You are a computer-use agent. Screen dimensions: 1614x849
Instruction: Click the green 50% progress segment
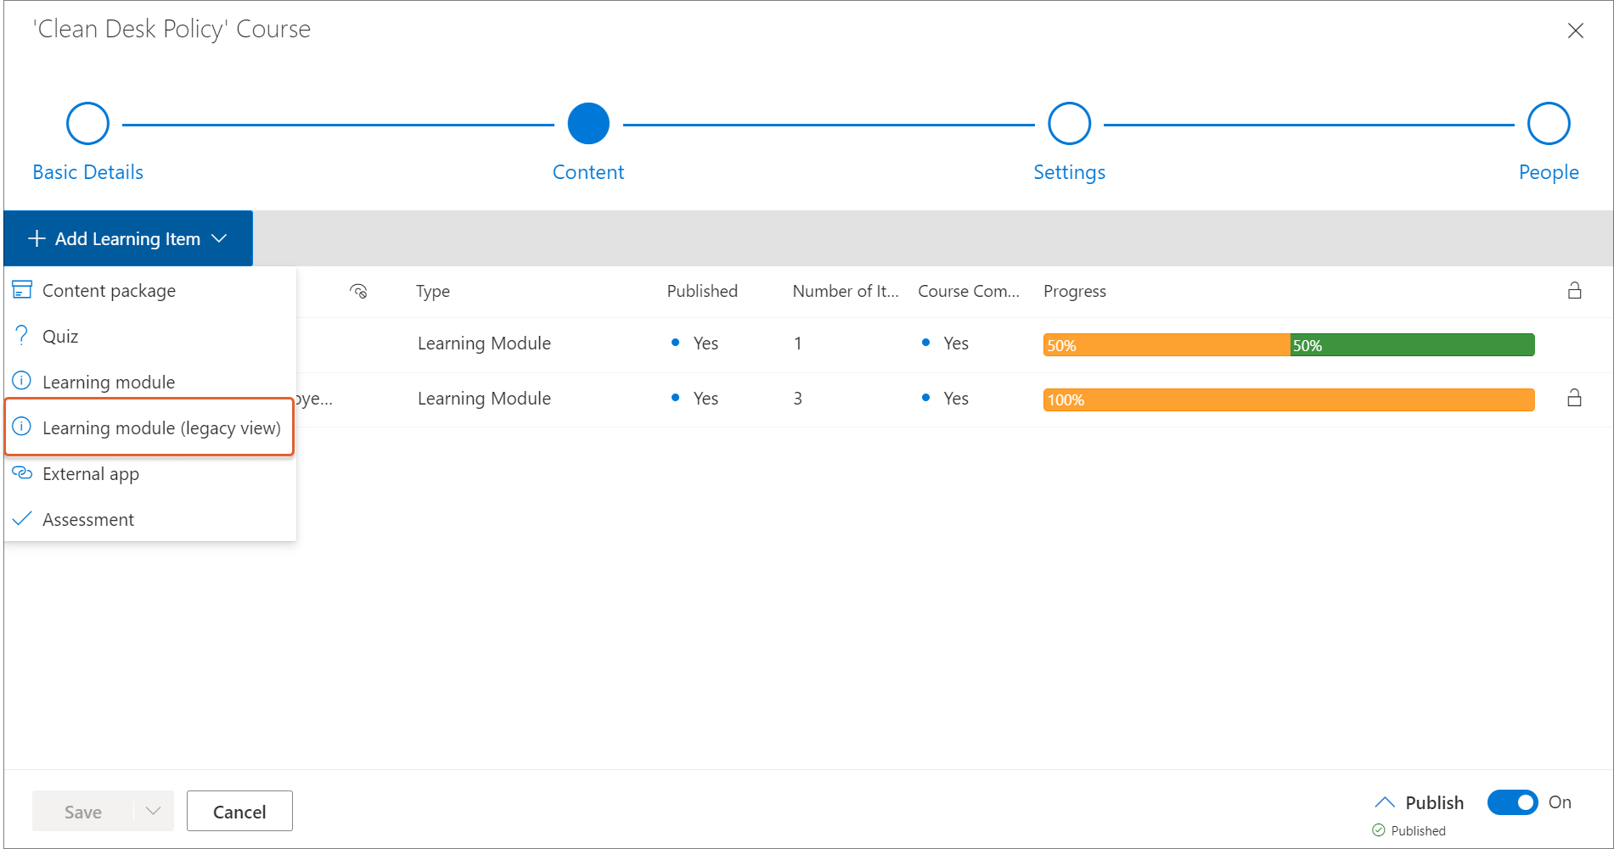[x=1411, y=345]
